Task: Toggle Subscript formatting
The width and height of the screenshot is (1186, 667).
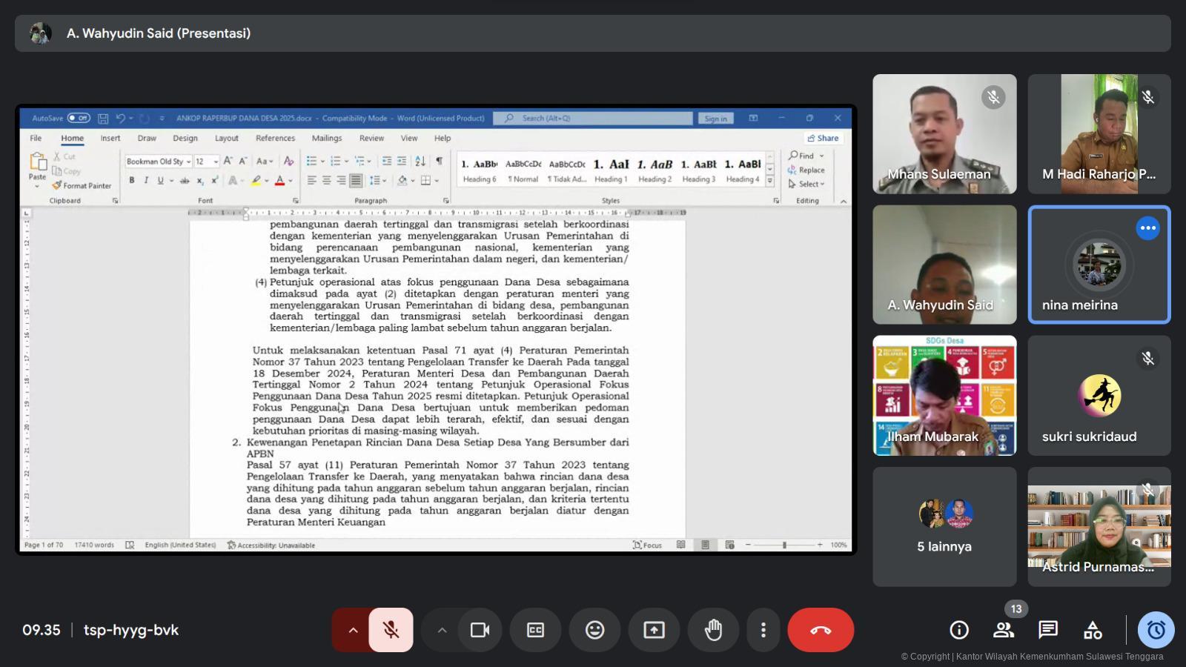Action: click(200, 180)
